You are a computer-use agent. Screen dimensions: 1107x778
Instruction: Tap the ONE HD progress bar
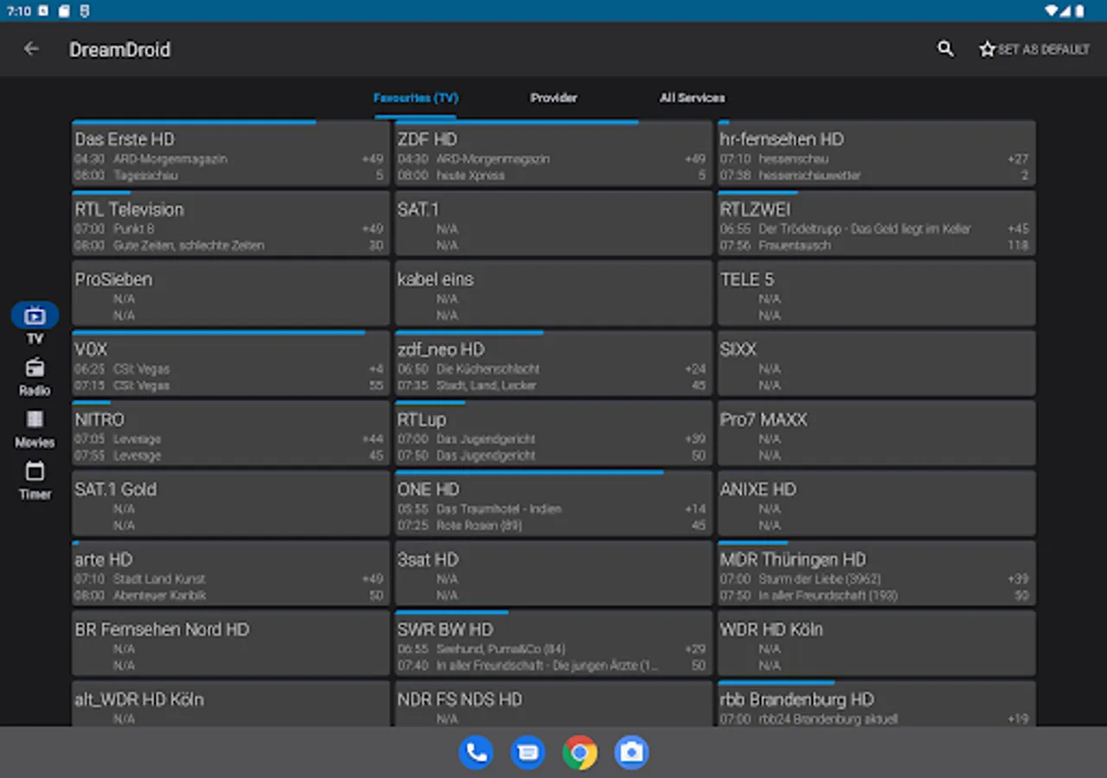tap(529, 472)
